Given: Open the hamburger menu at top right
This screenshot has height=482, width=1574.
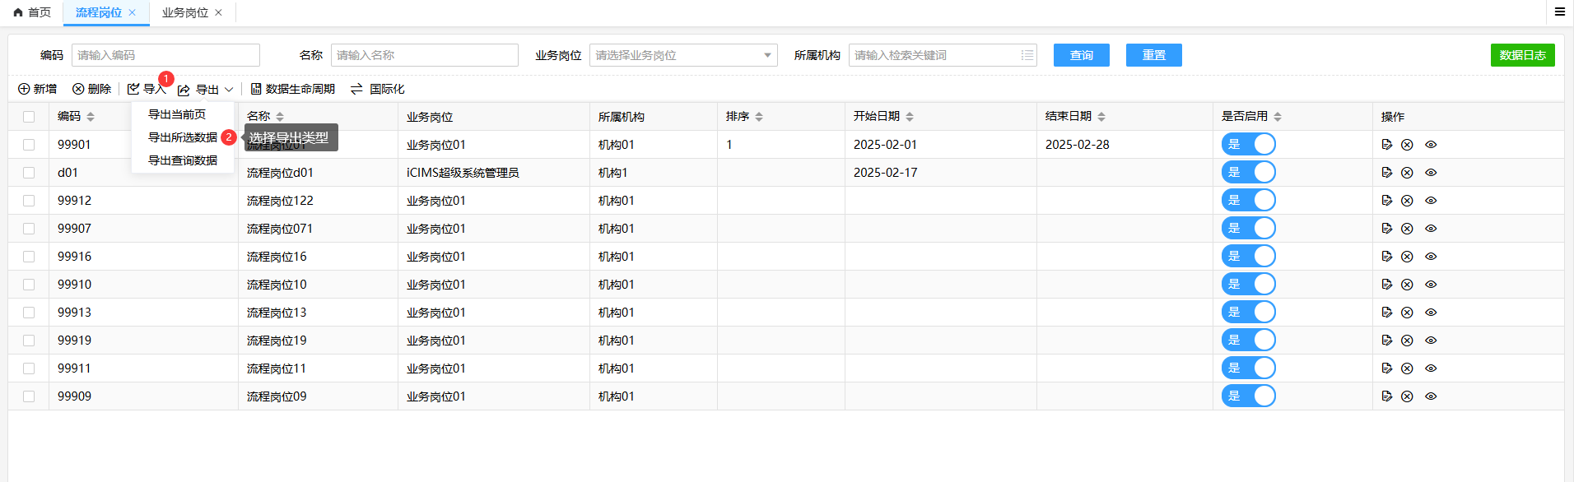Looking at the screenshot, I should (x=1559, y=12).
